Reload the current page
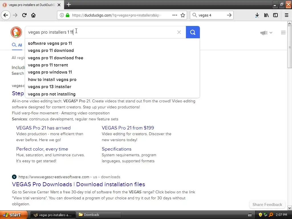This screenshot has height=219, width=292. click(x=24, y=15)
